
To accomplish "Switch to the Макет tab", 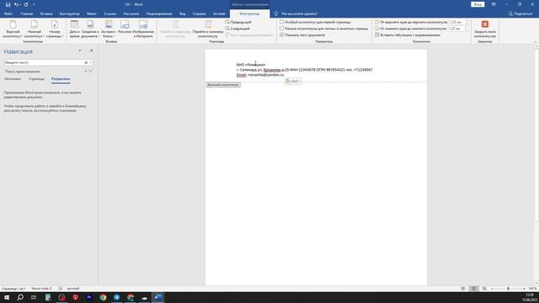I will [x=92, y=13].
